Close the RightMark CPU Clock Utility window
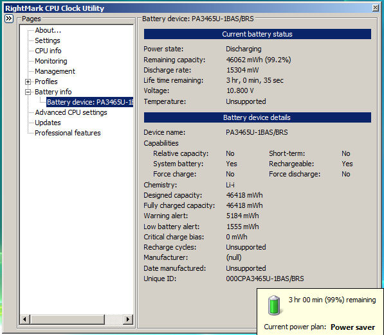 (x=375, y=8)
